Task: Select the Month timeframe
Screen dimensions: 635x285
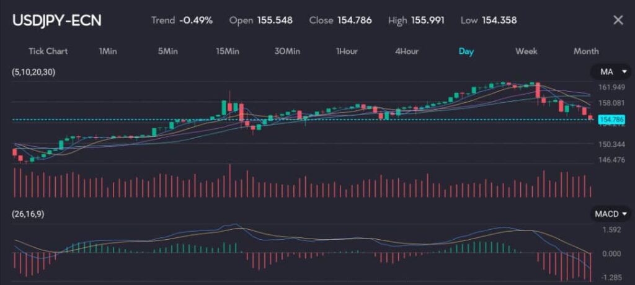Action: click(x=585, y=51)
